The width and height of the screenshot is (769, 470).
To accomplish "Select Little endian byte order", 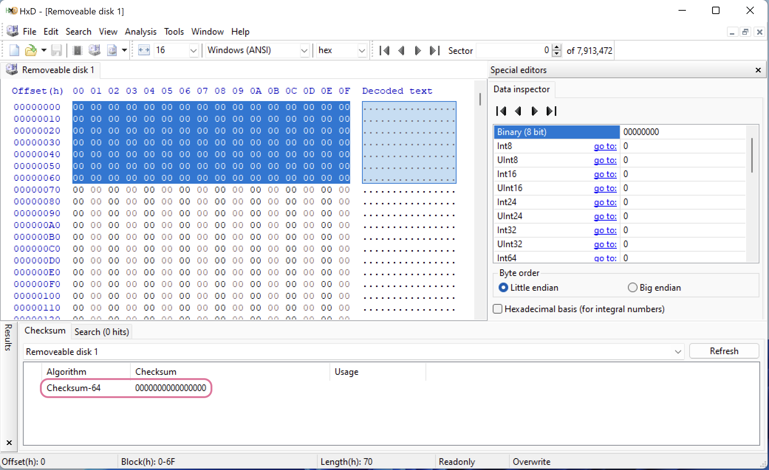I will pyautogui.click(x=528, y=288).
